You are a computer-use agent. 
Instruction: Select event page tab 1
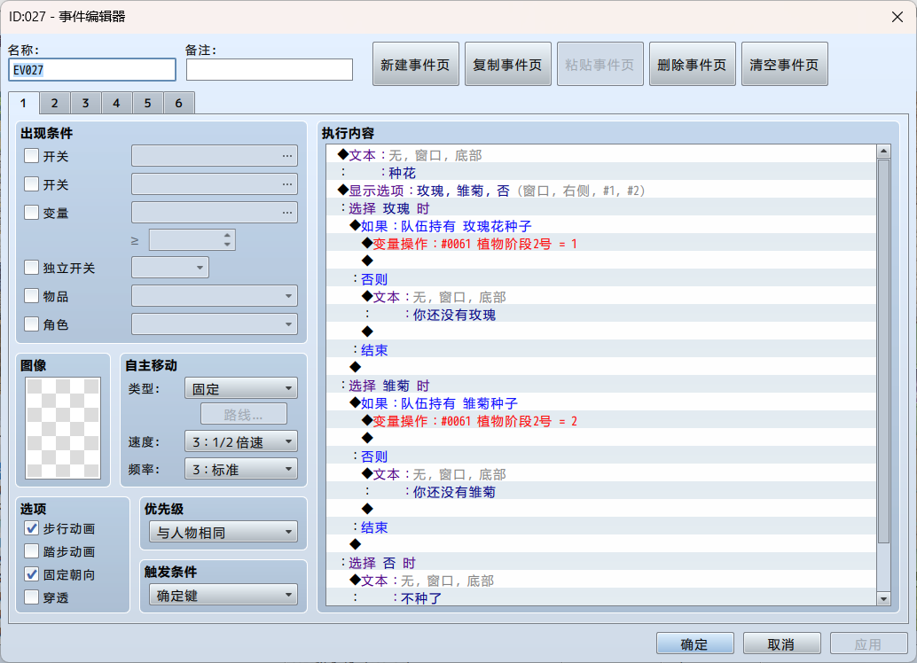(x=23, y=104)
